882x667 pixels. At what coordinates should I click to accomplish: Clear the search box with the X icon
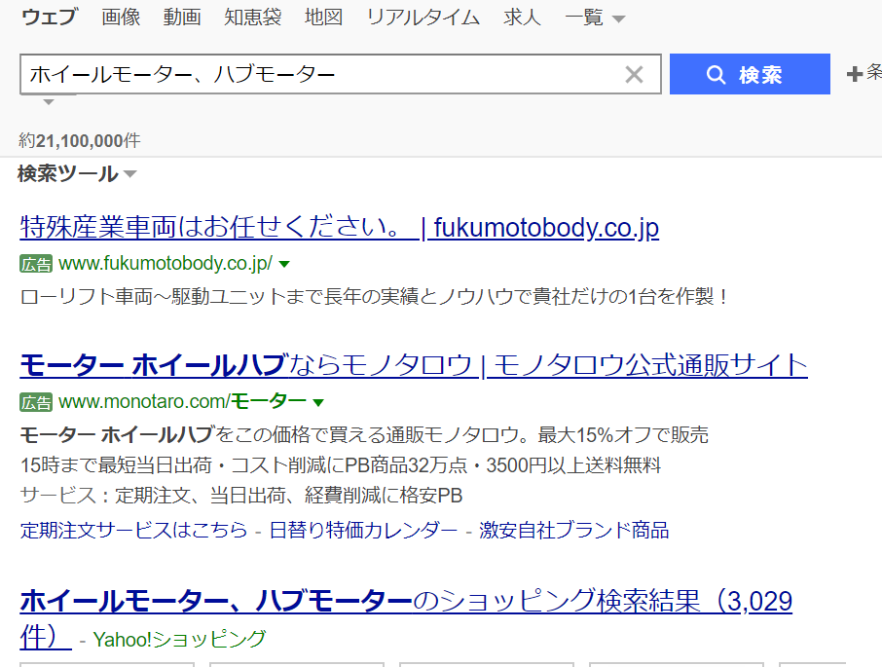pos(634,74)
